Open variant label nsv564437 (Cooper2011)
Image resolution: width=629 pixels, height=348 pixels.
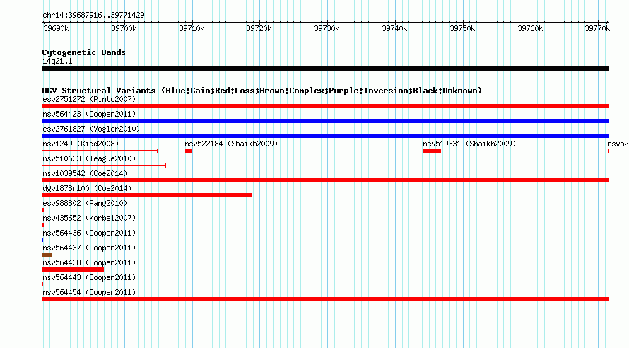coord(89,248)
